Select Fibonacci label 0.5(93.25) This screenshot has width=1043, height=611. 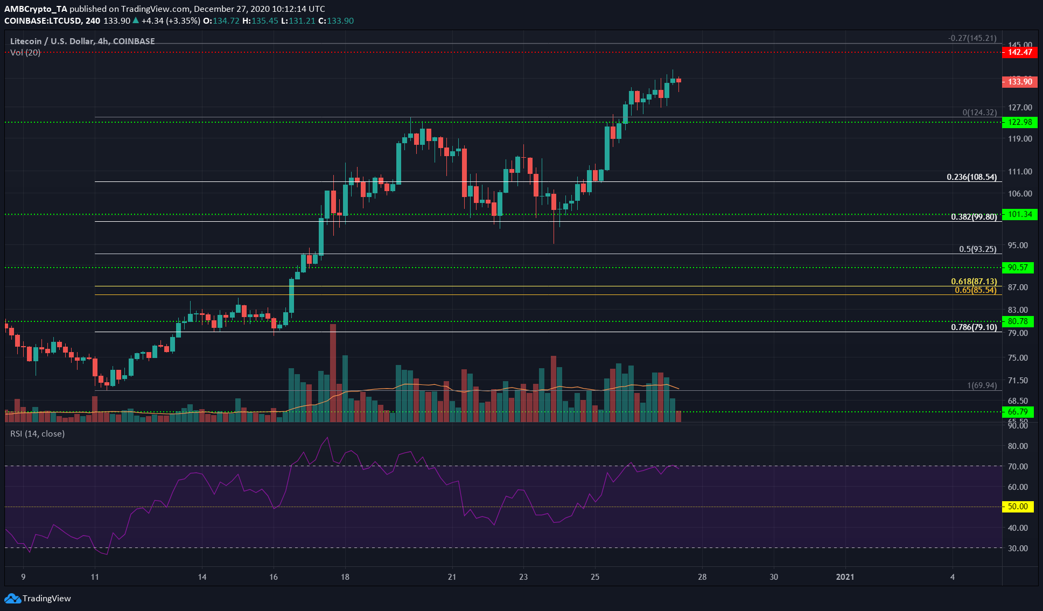978,249
